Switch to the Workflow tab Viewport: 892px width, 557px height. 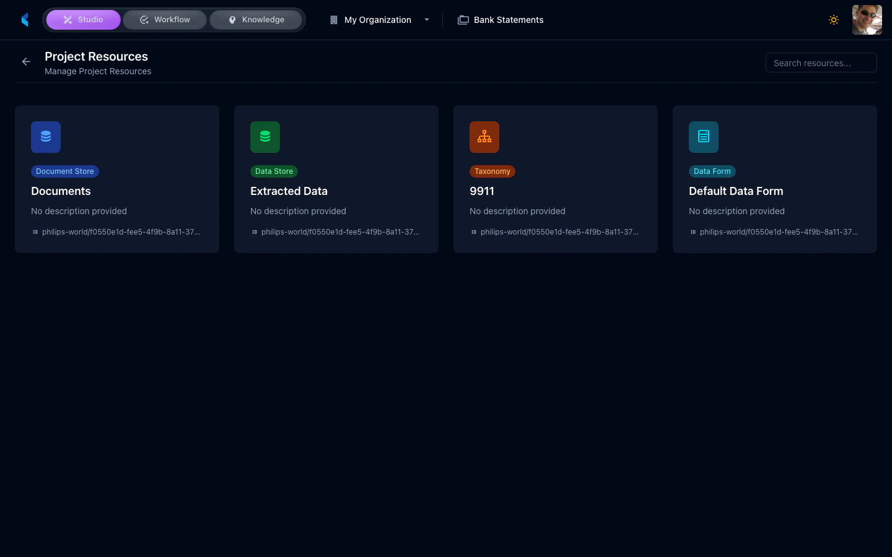click(x=164, y=19)
